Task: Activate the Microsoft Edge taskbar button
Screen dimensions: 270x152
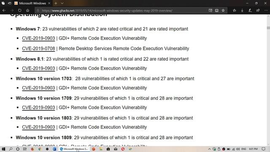Action: click(74, 149)
